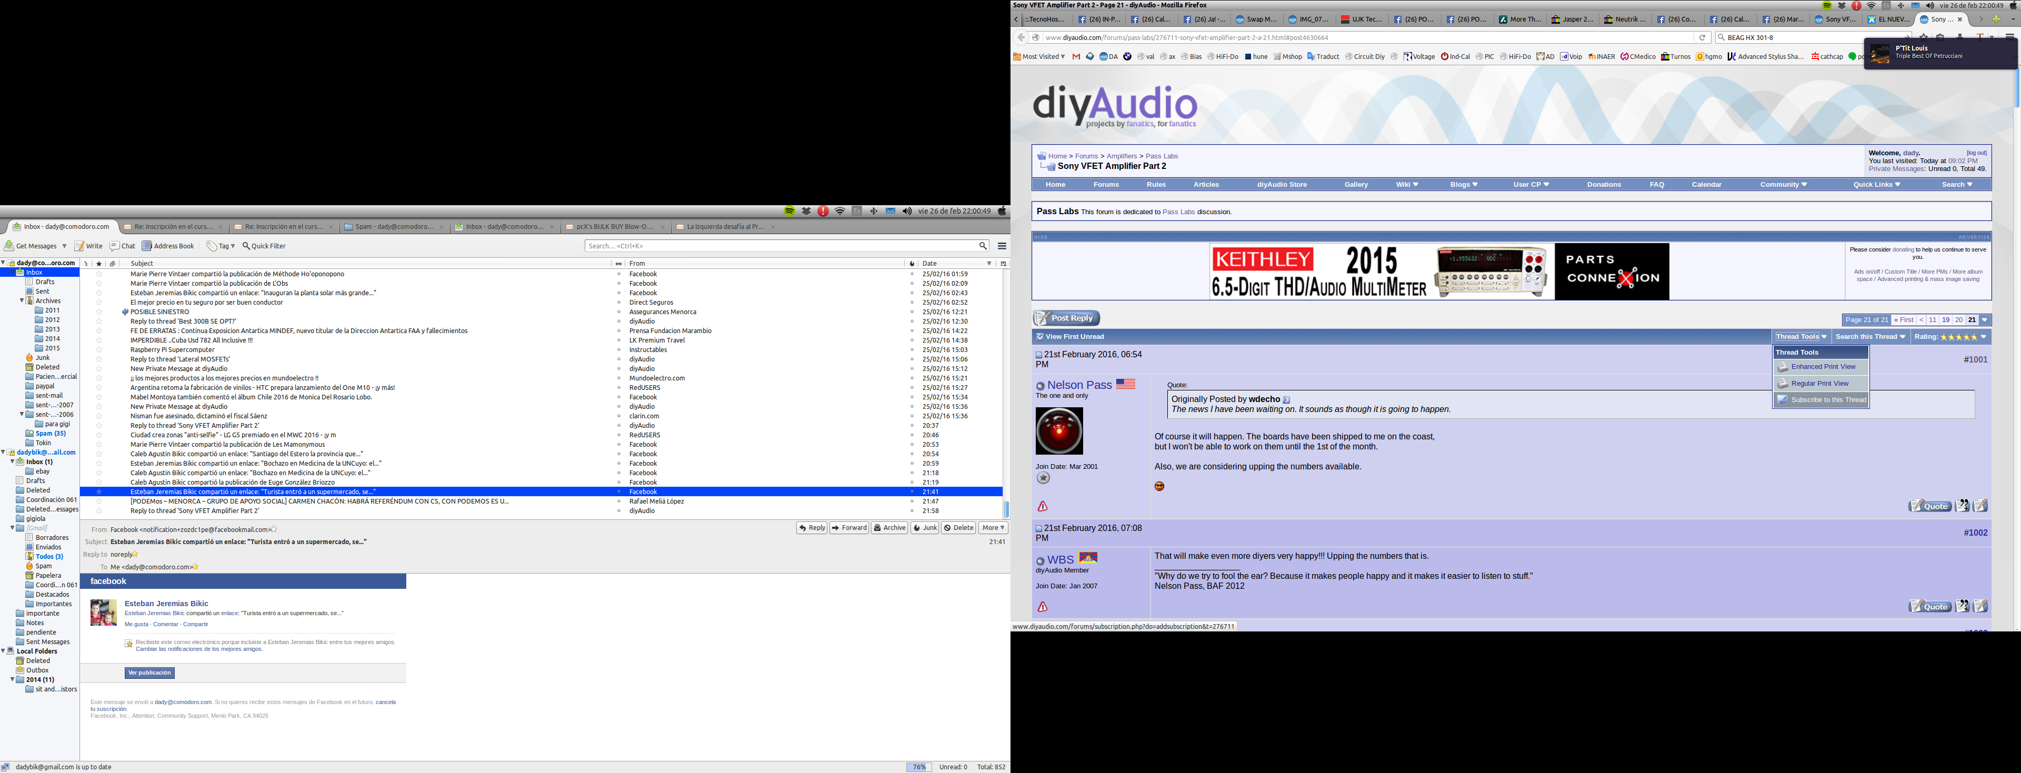Open new Firefox tab with plus icon
Screen dimensions: 2021x773
click(1996, 19)
